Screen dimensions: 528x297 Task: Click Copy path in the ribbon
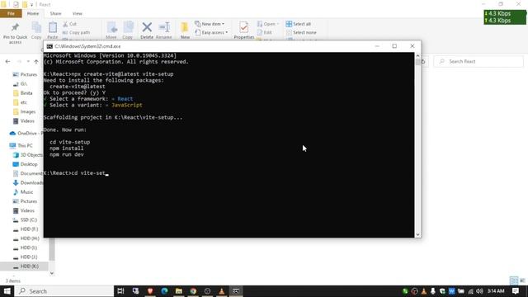click(x=77, y=32)
